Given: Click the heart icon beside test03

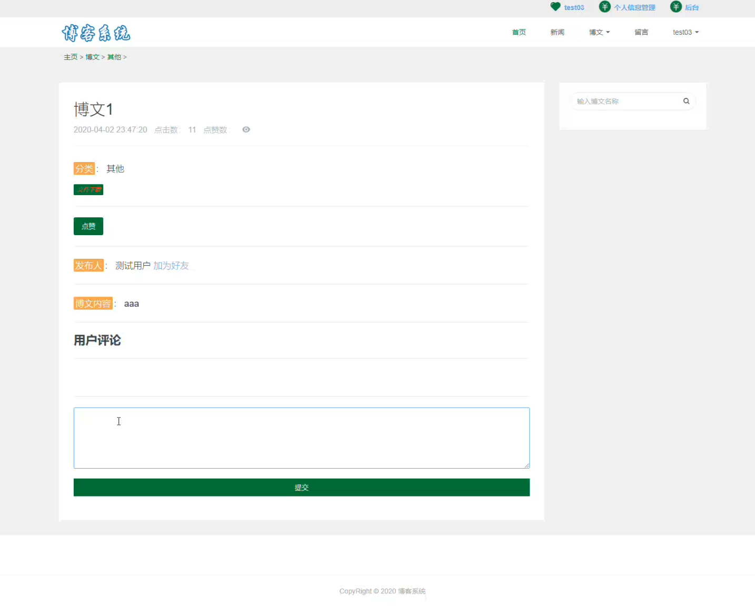Looking at the screenshot, I should point(555,7).
